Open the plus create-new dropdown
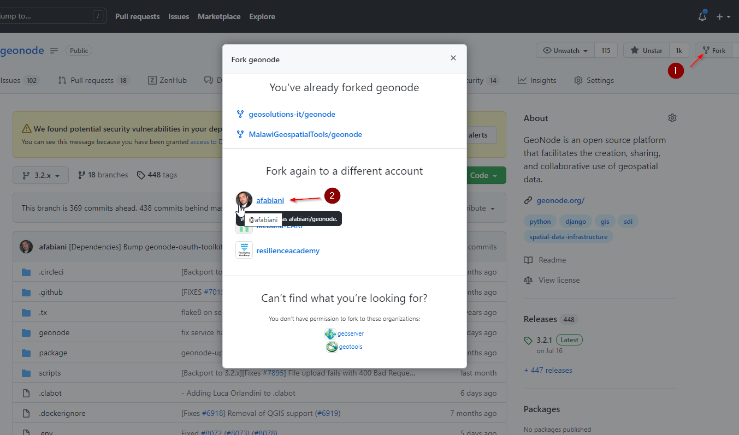 [x=723, y=17]
